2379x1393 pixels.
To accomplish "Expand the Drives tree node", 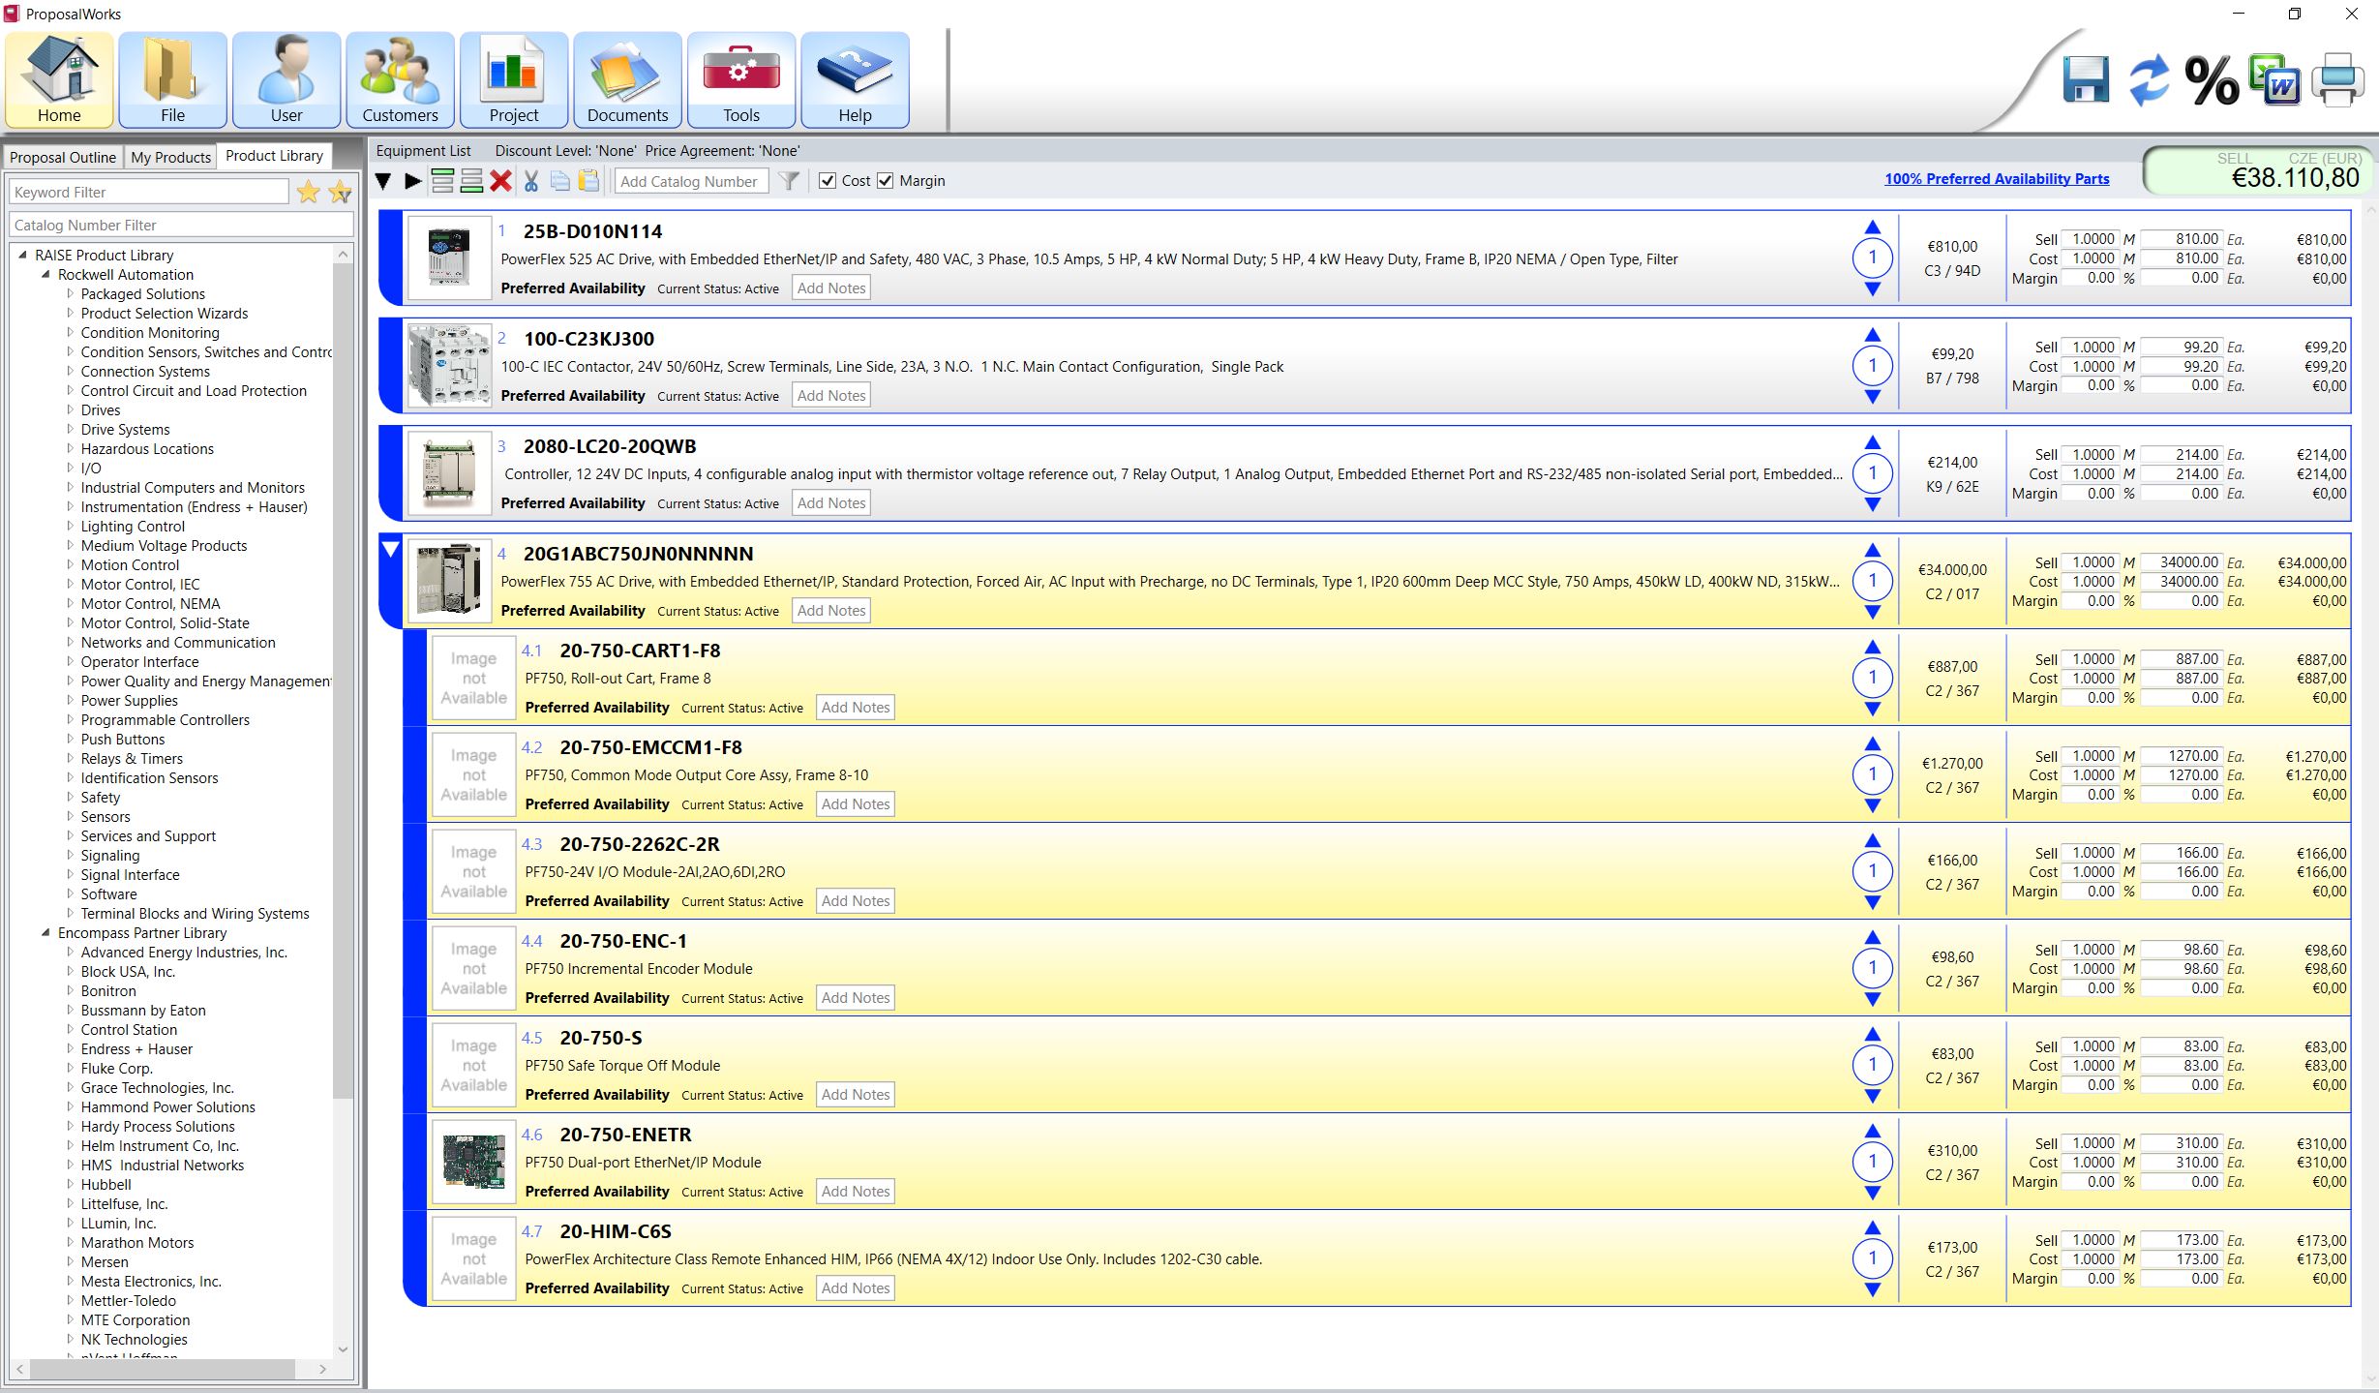I will [70, 409].
